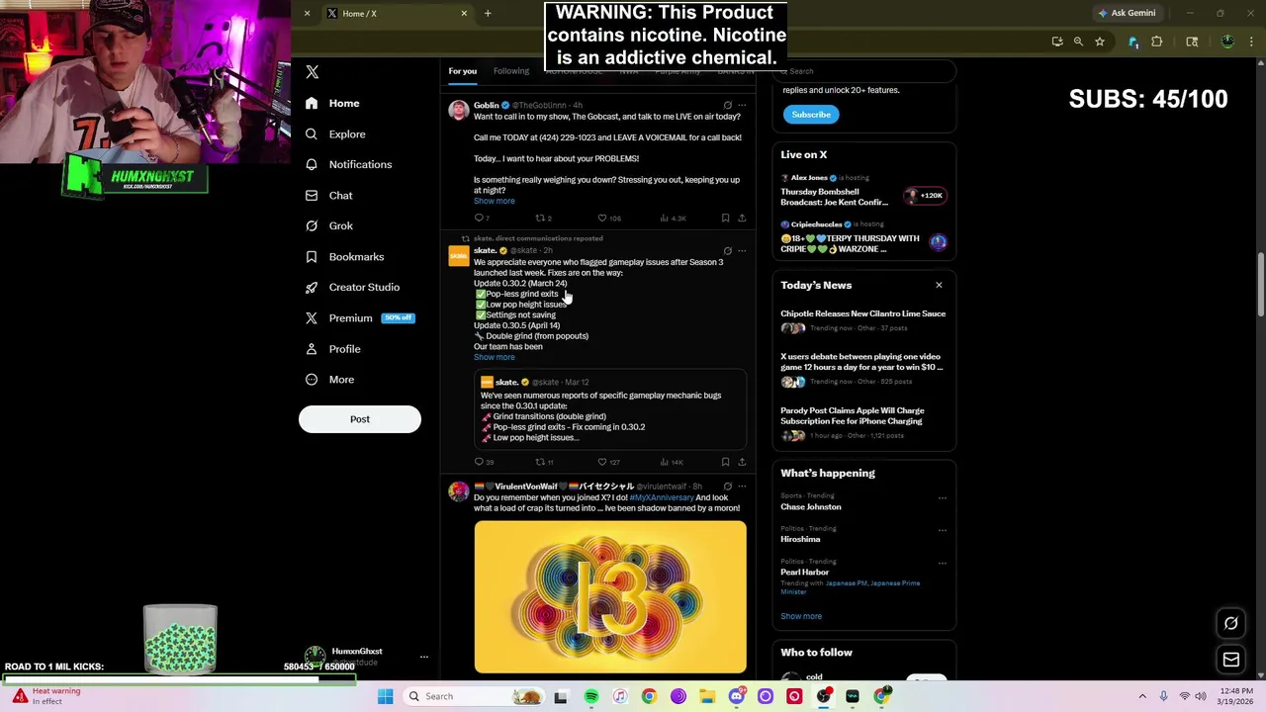
Task: Reply to the Goblin post
Action: pyautogui.click(x=480, y=218)
